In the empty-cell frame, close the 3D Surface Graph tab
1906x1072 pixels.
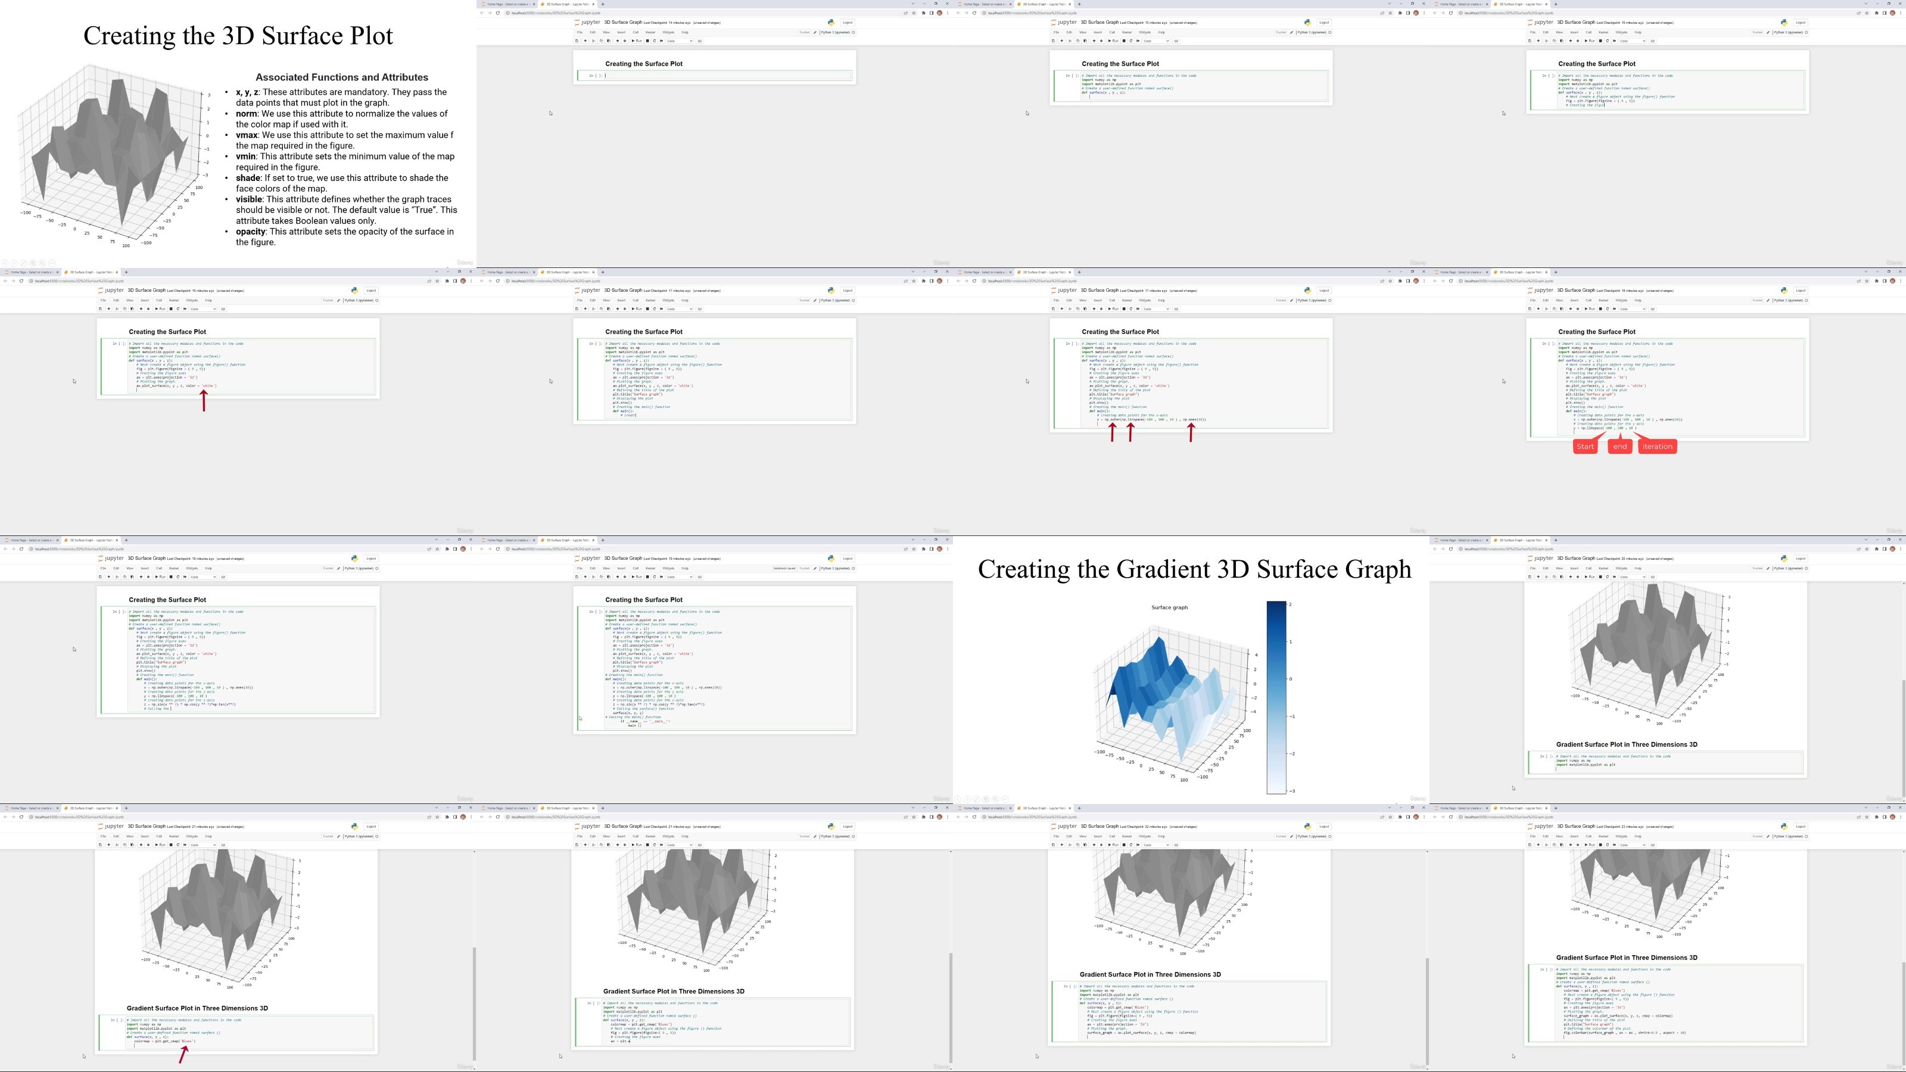593,4
